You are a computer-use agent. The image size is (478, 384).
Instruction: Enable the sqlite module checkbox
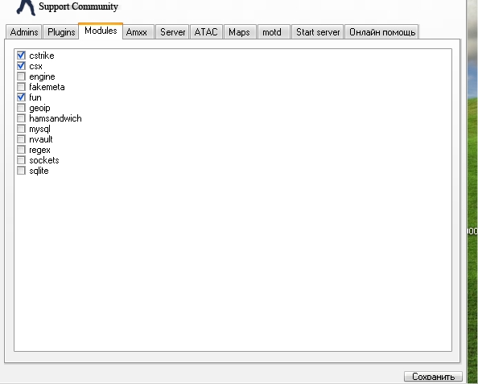coord(21,171)
